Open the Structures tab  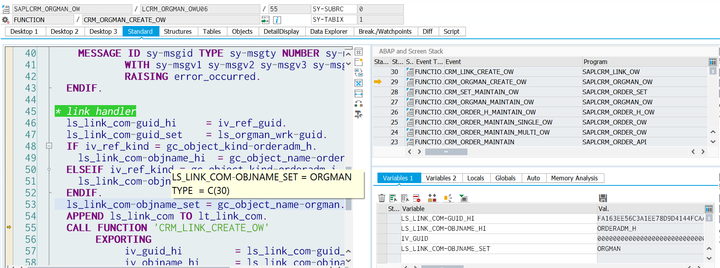pos(178,31)
